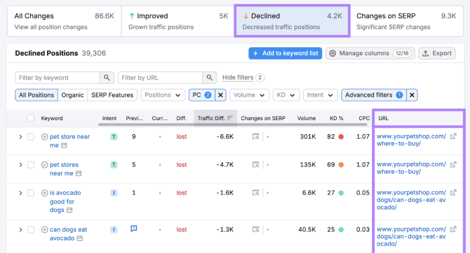
Task: Click plus icon beside pet store near me
Action: pyautogui.click(x=44, y=137)
